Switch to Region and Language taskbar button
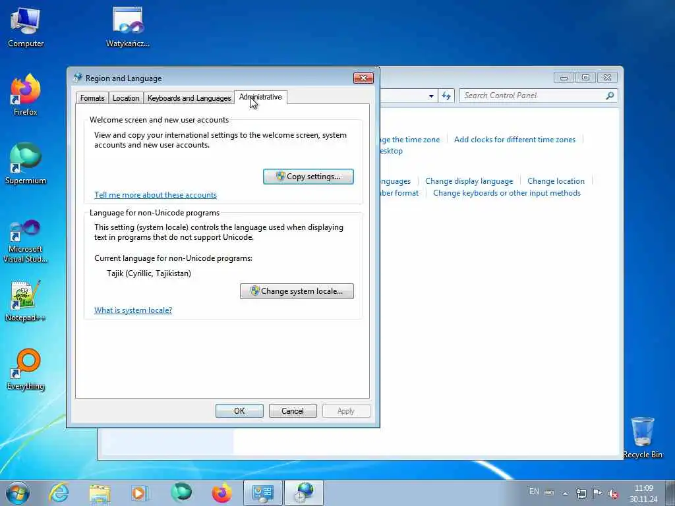The width and height of the screenshot is (675, 506). [x=304, y=493]
